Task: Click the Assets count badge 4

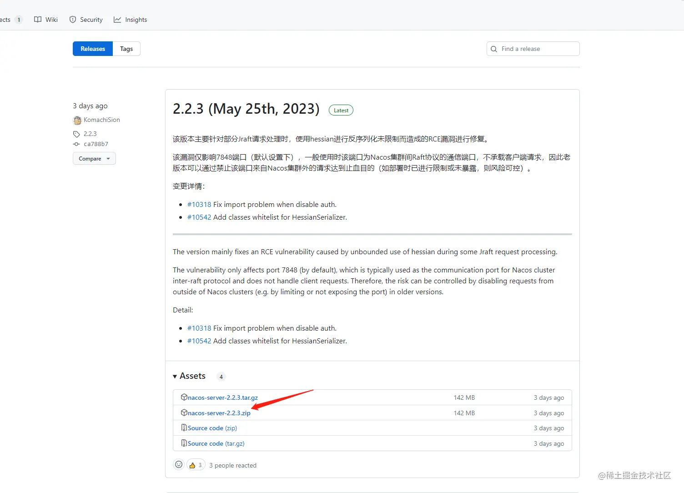Action: point(221,377)
